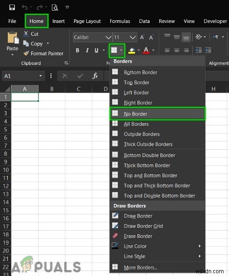The height and width of the screenshot is (276, 229).
Task: Click the Increase Font Size icon
Action: (x=142, y=37)
